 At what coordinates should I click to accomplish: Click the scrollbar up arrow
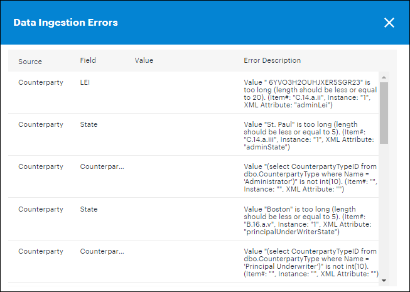click(x=384, y=77)
